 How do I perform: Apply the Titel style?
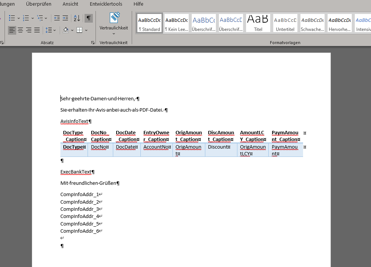click(258, 23)
